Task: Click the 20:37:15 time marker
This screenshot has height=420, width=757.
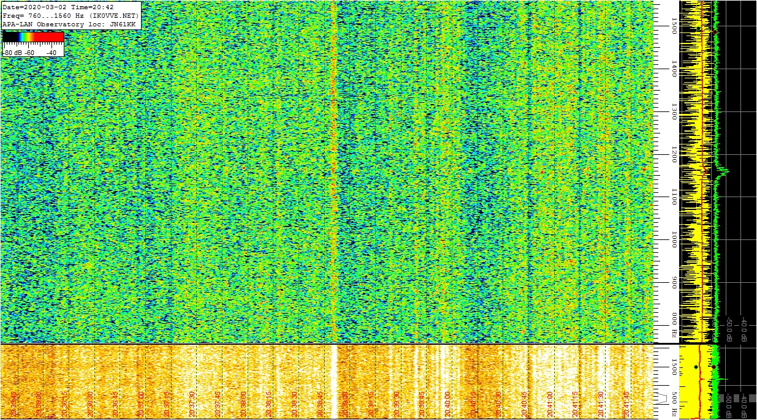Action: click(167, 403)
